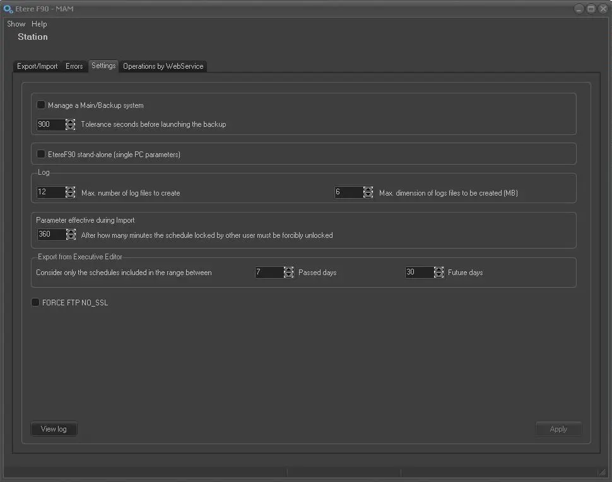This screenshot has width=612, height=482.
Task: Click the tolerance seconds field showing 900
Action: point(50,124)
